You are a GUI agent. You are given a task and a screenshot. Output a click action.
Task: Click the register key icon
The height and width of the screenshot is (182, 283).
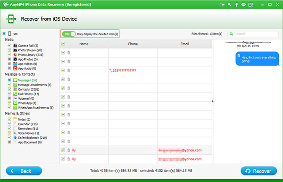tap(230, 5)
